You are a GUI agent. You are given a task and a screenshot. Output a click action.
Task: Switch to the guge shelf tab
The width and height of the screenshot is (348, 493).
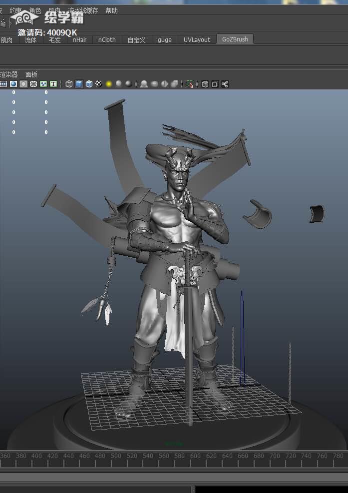164,40
